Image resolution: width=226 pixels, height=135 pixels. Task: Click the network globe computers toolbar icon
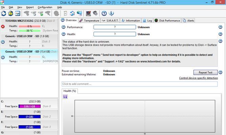click(x=79, y=13)
